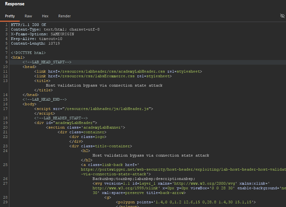The width and height of the screenshot is (286, 207).
Task: Click the '<body>' tag
Action: 29,104
